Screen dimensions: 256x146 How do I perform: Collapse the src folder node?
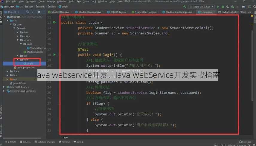tap(7, 21)
